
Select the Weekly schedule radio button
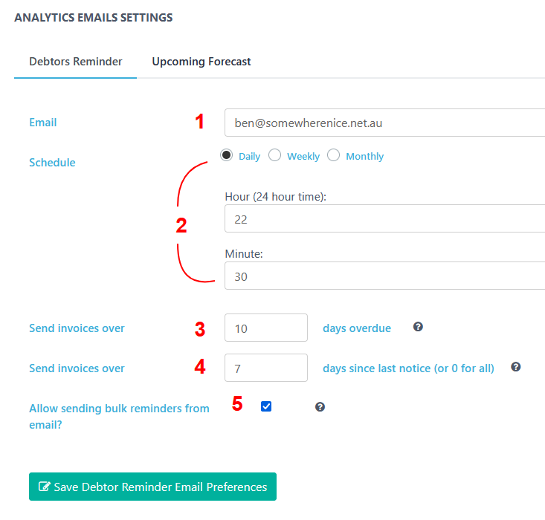pyautogui.click(x=274, y=155)
